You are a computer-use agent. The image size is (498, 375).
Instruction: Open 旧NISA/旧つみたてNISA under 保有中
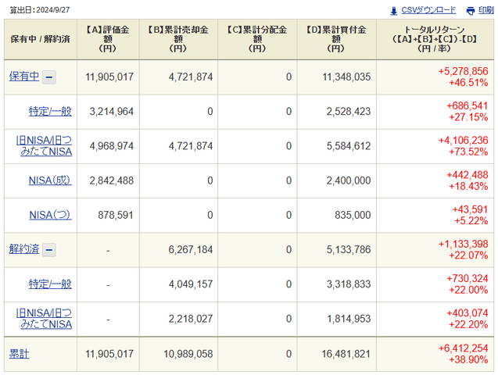[x=44, y=145]
